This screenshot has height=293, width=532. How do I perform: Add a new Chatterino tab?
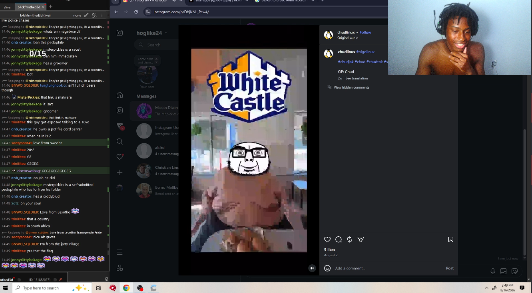[x=50, y=7]
